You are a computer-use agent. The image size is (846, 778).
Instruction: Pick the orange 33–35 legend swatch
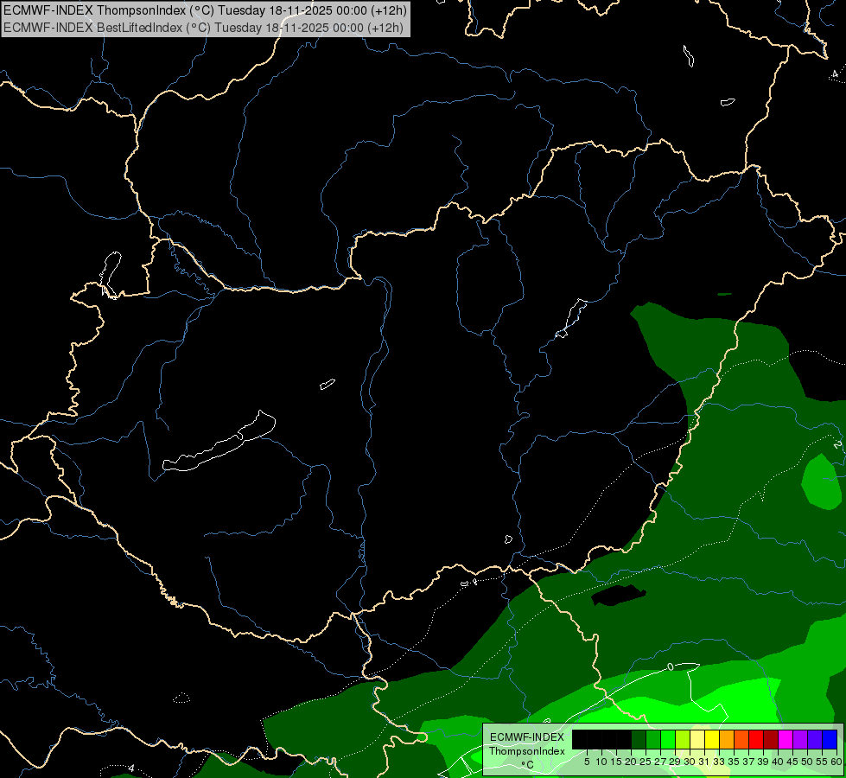pos(726,739)
